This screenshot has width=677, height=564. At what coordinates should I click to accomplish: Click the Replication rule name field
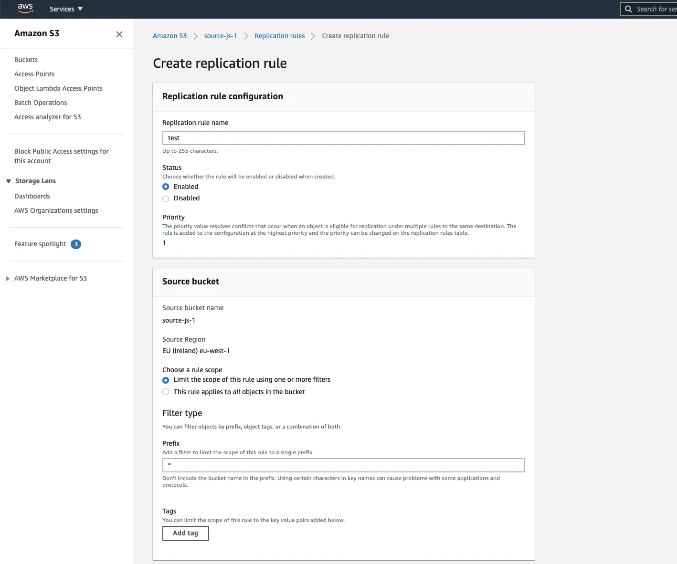tap(343, 138)
